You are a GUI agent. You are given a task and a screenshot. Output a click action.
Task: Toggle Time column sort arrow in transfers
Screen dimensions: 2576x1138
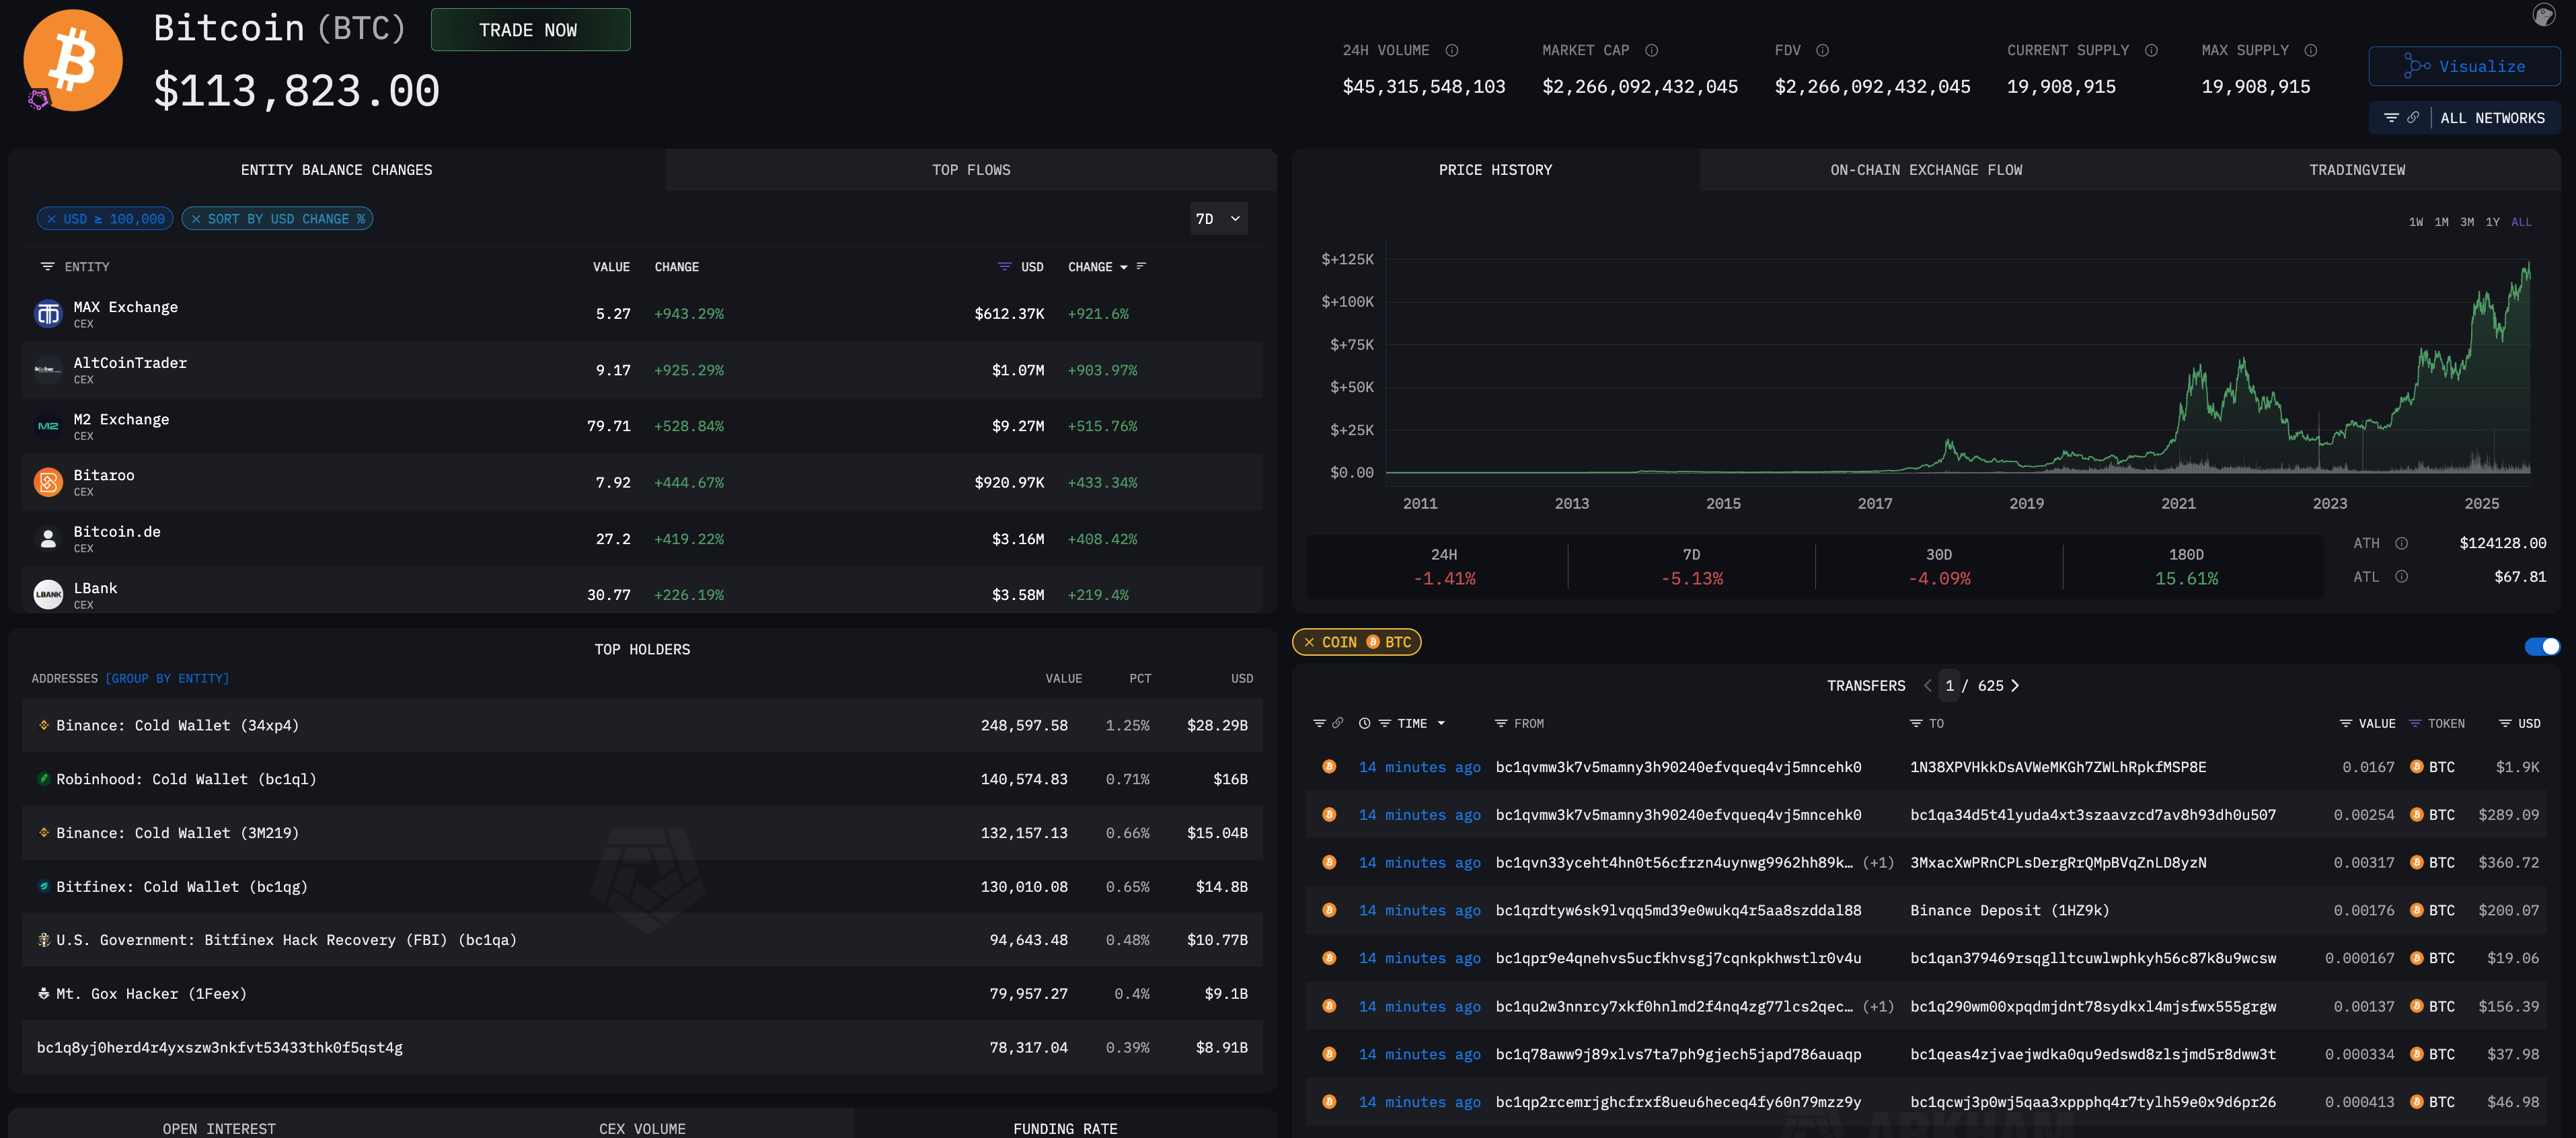point(1441,724)
